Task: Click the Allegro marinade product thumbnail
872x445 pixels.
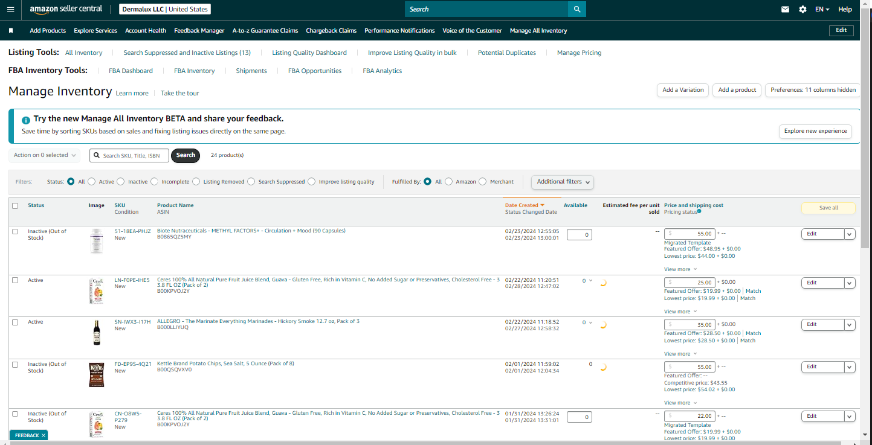Action: coord(97,332)
